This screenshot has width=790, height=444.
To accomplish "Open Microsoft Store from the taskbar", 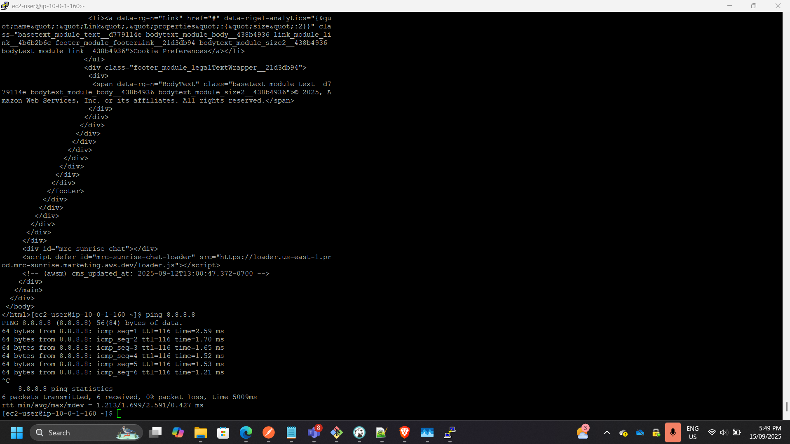I will 223,432.
